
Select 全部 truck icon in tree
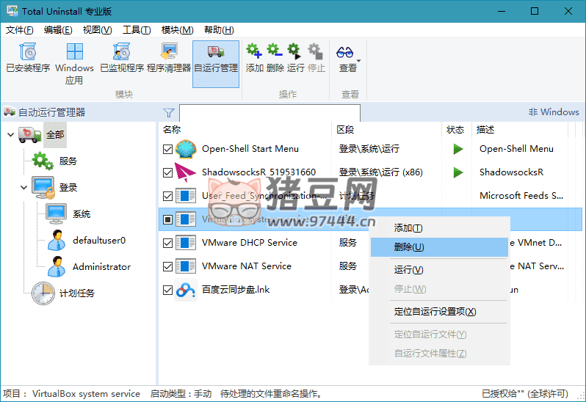point(29,135)
